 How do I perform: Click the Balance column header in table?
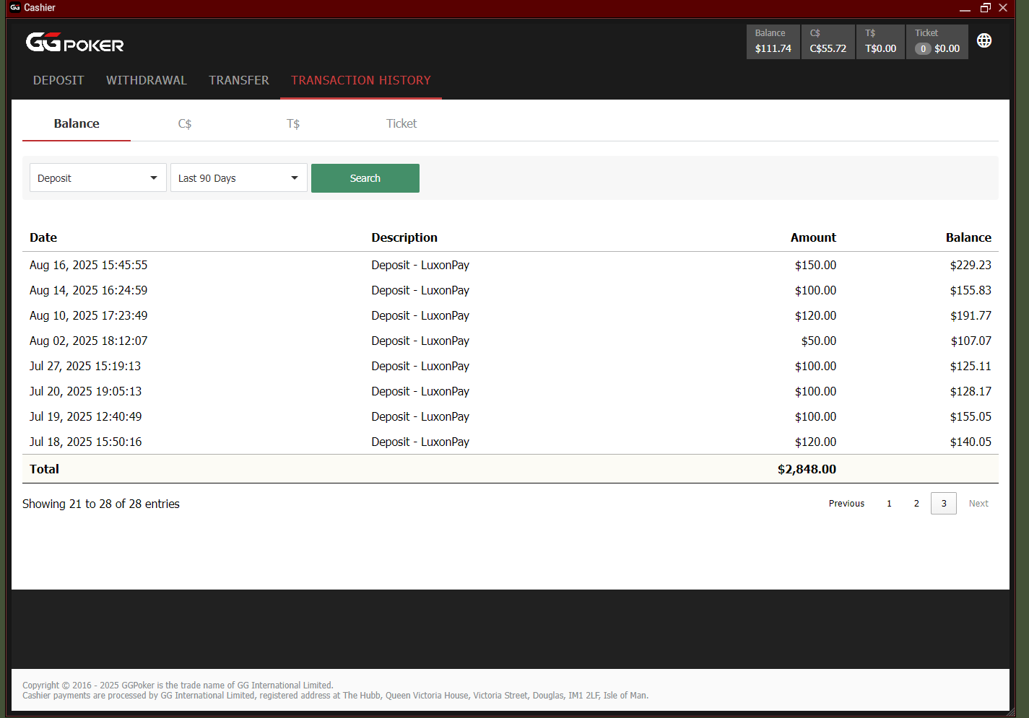[968, 237]
